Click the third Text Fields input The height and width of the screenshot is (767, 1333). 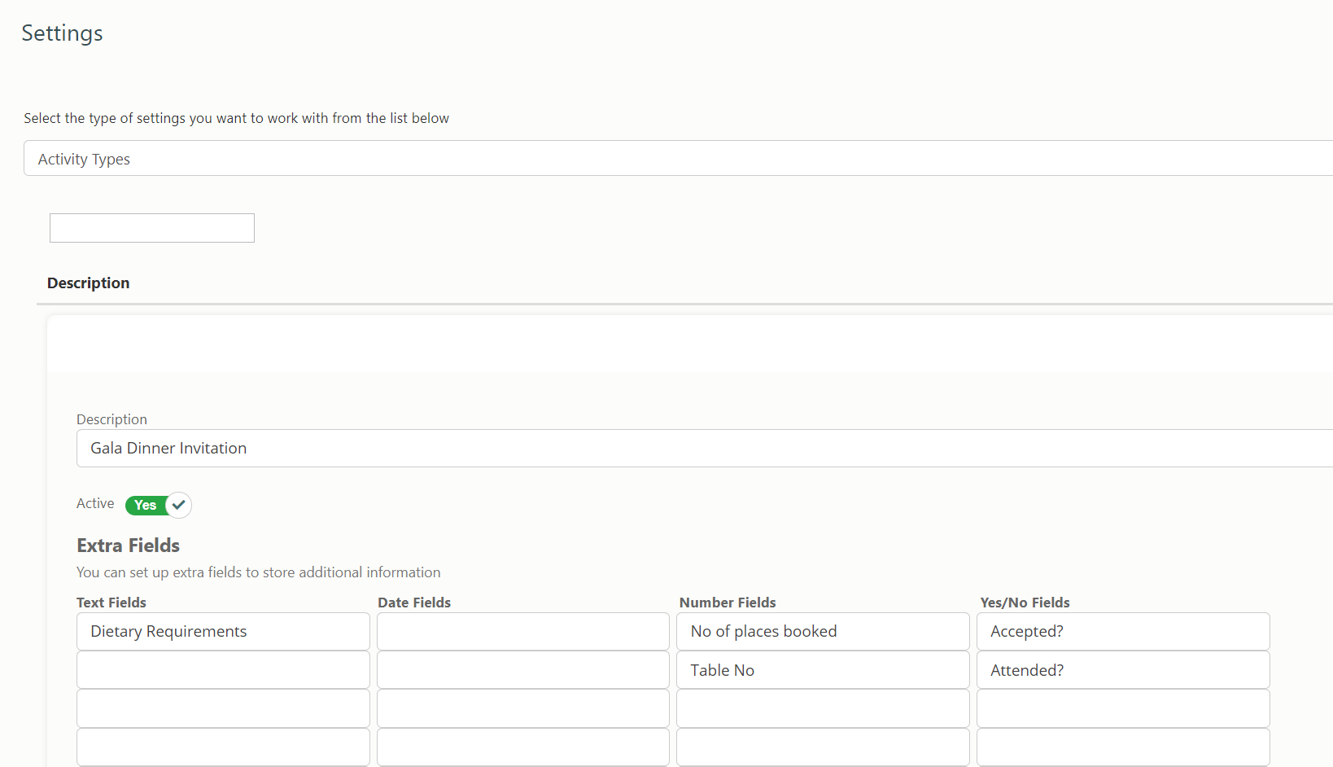(223, 708)
